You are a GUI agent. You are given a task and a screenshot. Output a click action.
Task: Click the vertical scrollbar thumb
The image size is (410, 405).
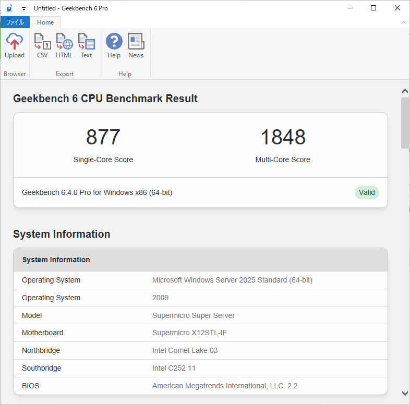pos(405,122)
